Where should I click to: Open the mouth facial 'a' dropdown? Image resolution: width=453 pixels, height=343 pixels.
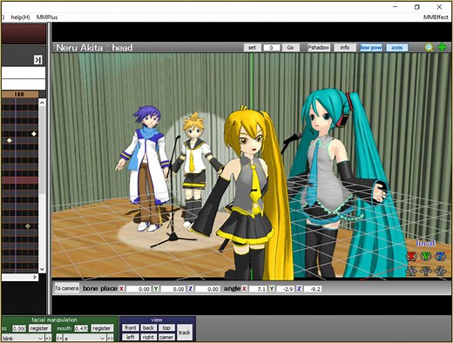click(x=85, y=338)
